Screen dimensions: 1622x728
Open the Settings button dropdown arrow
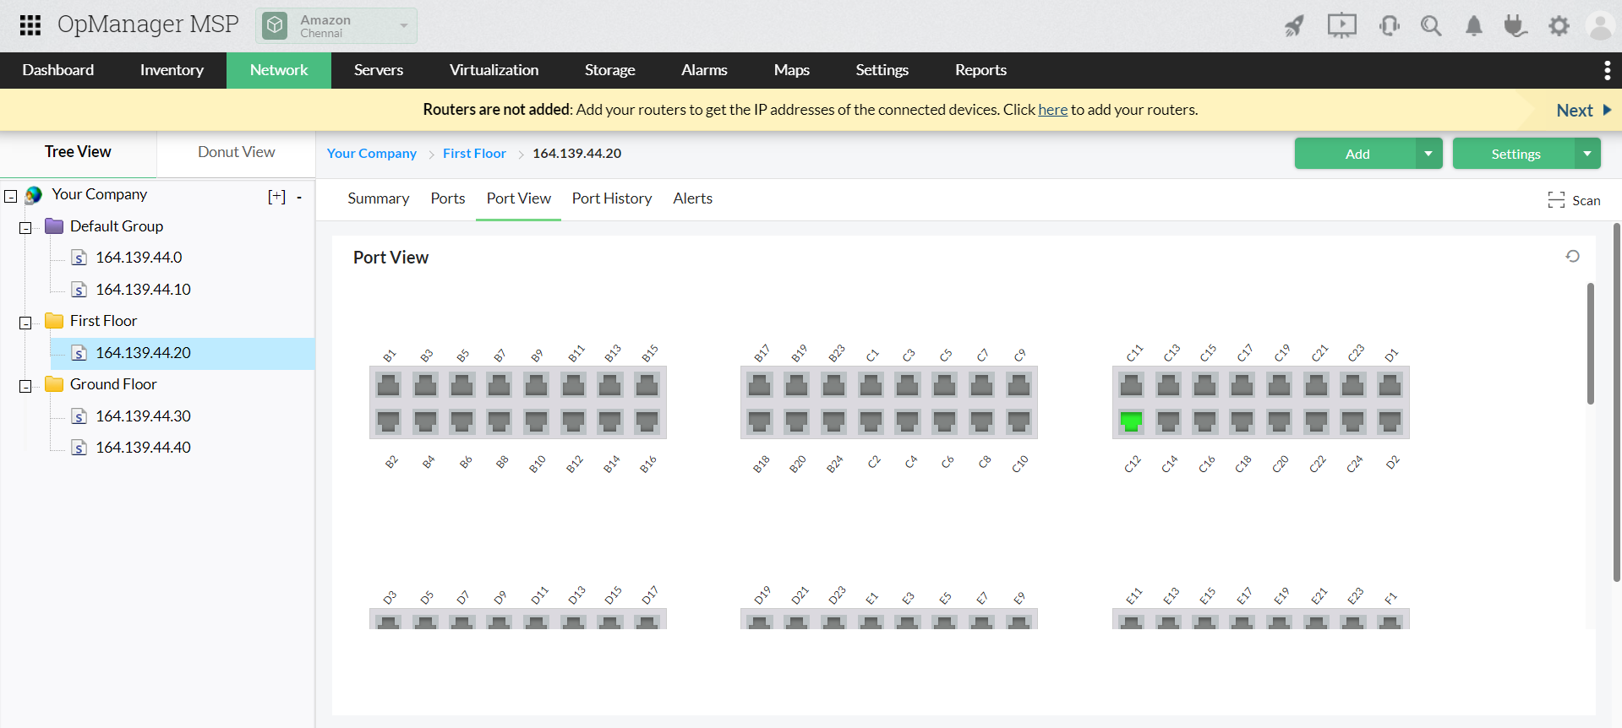coord(1587,154)
